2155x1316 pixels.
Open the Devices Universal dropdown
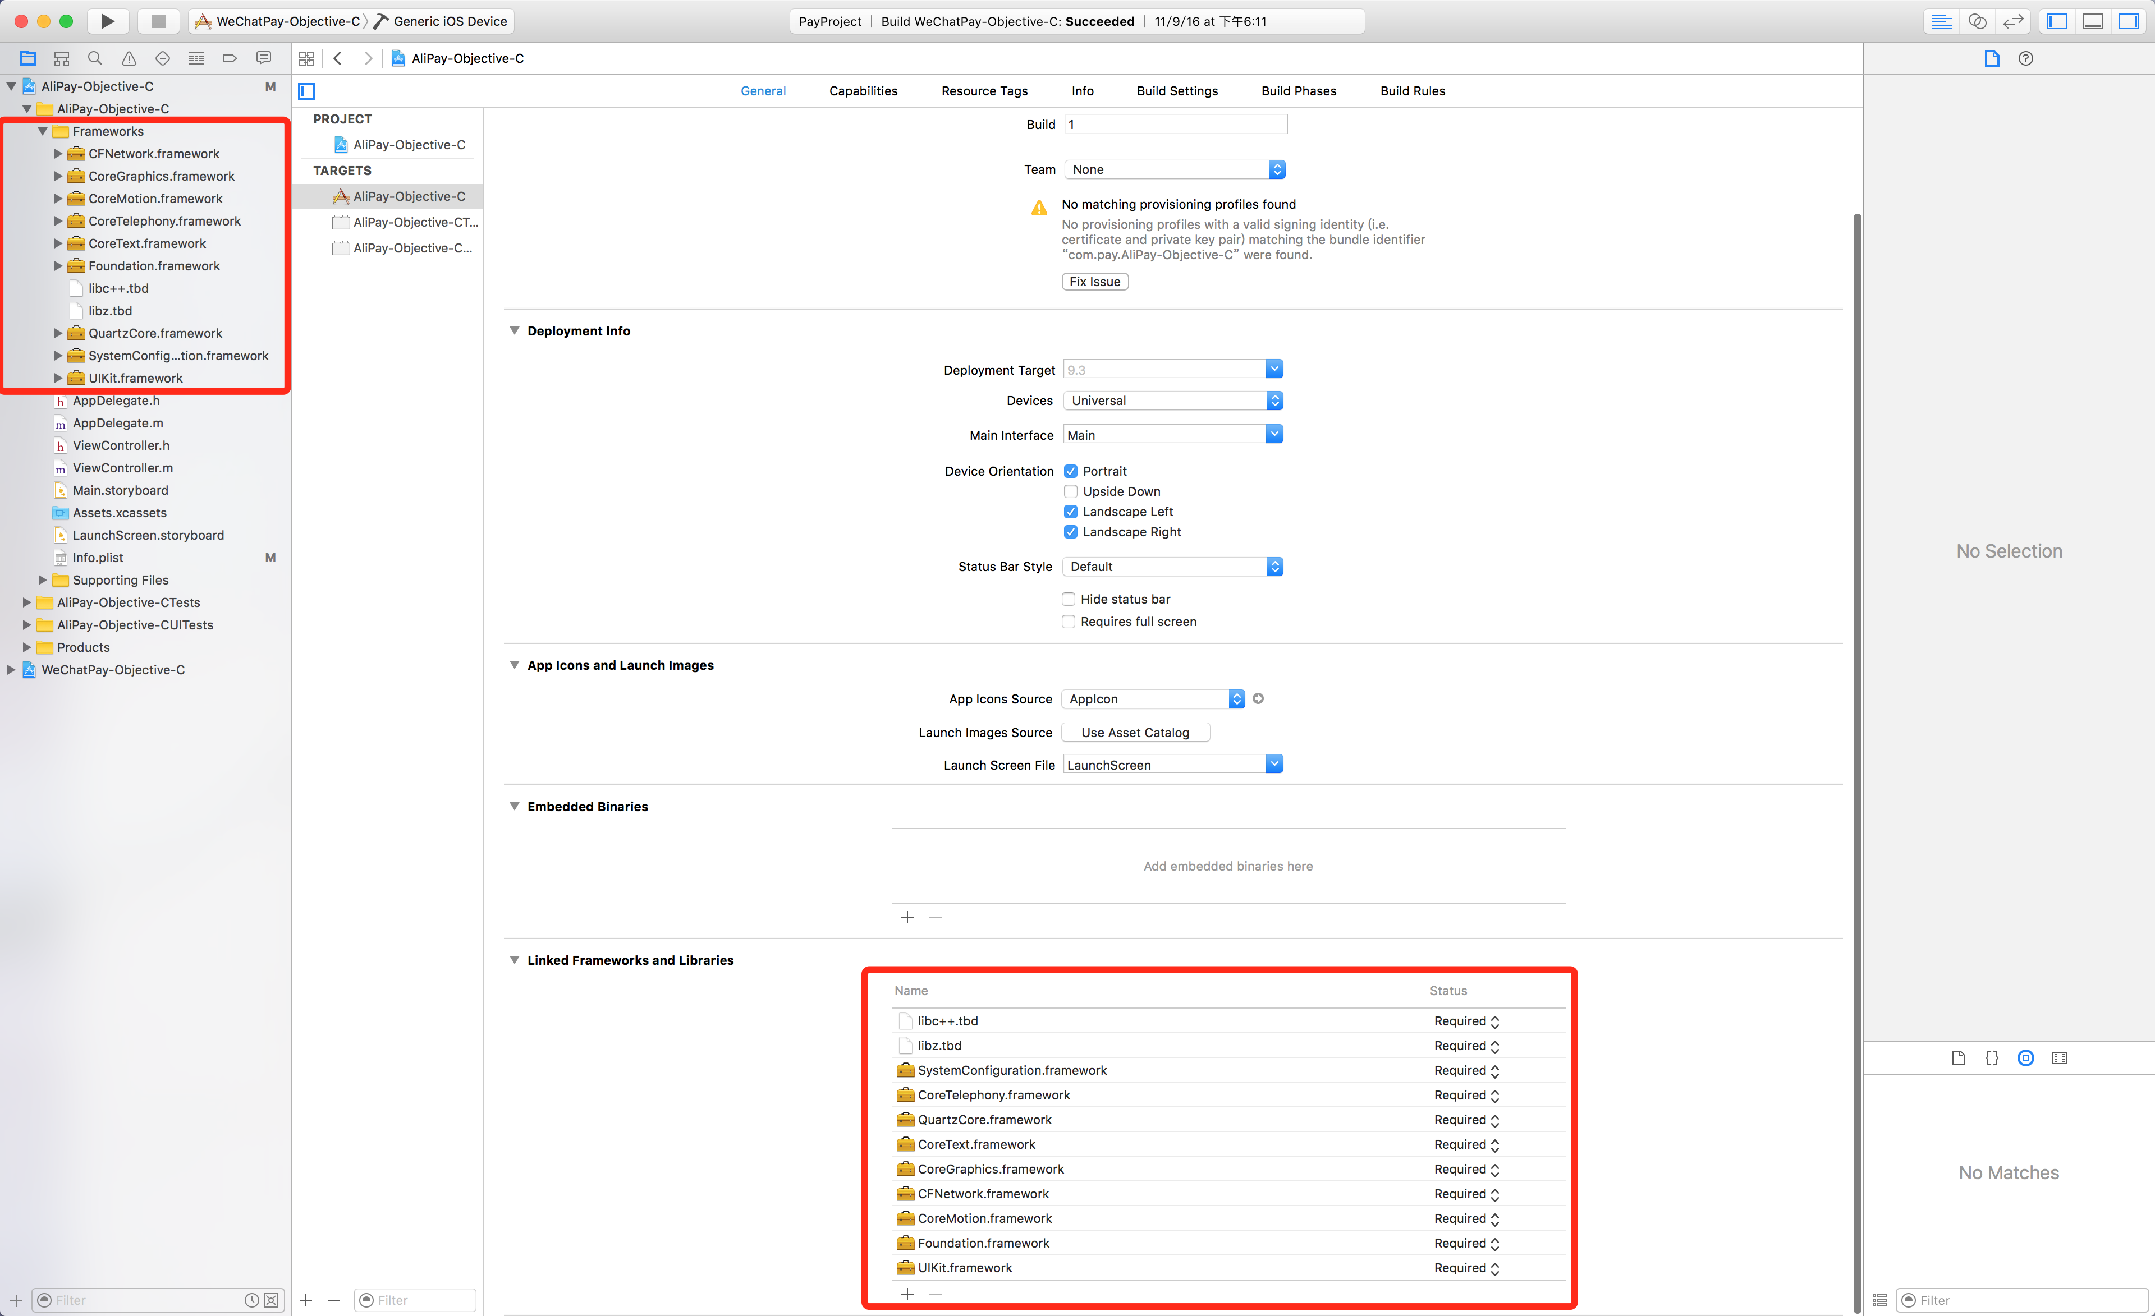click(x=1172, y=401)
